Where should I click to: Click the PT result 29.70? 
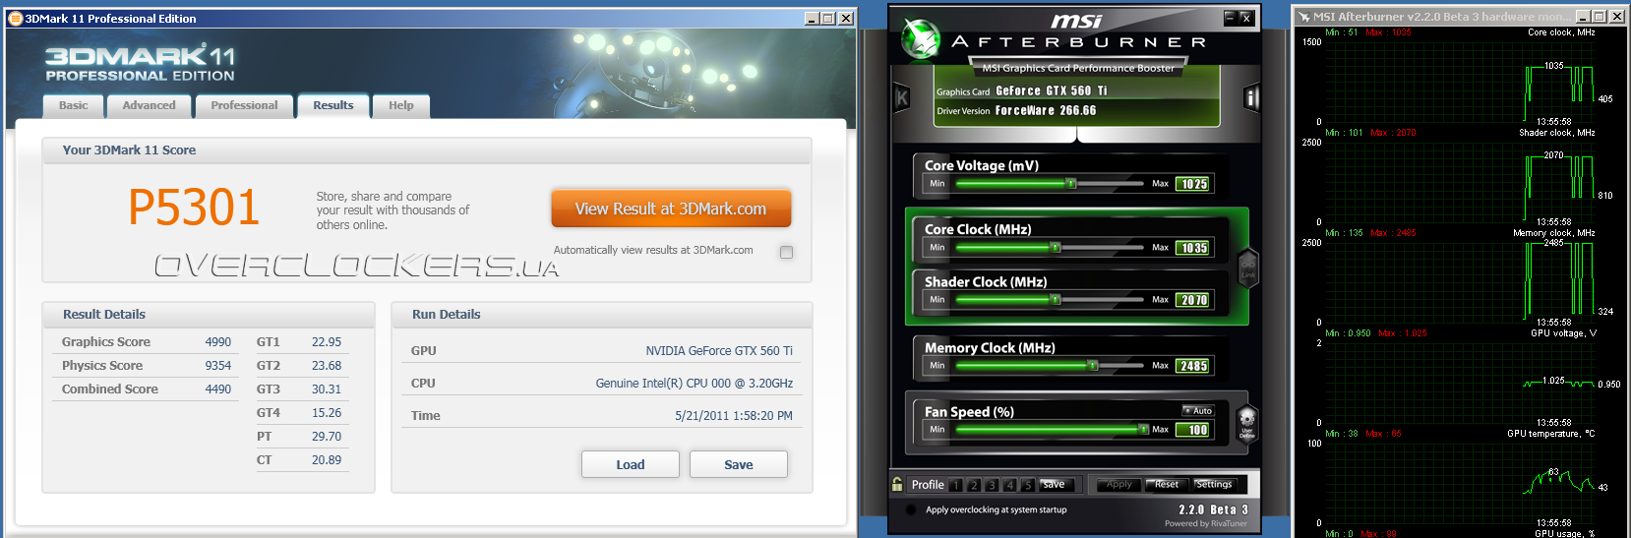327,437
